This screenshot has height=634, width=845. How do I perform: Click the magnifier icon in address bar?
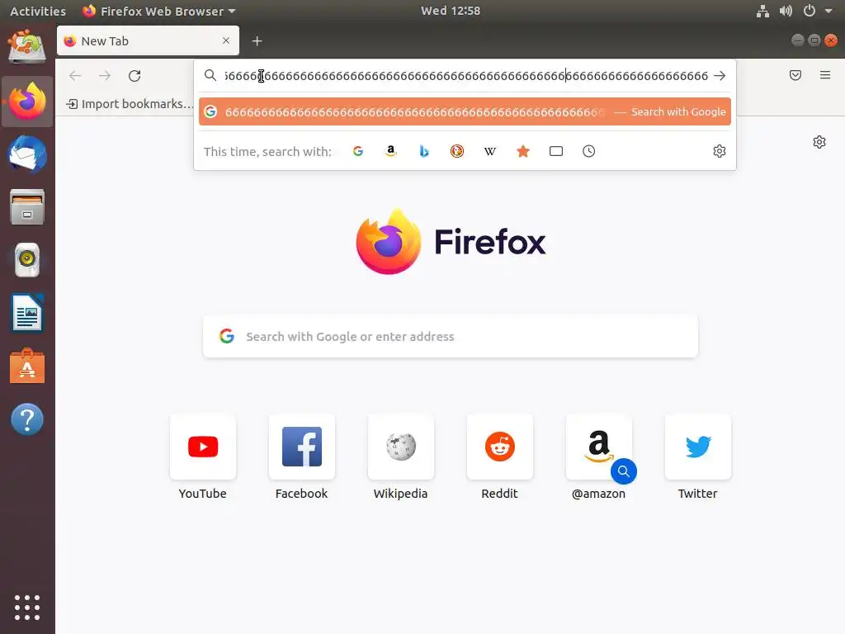[210, 75]
